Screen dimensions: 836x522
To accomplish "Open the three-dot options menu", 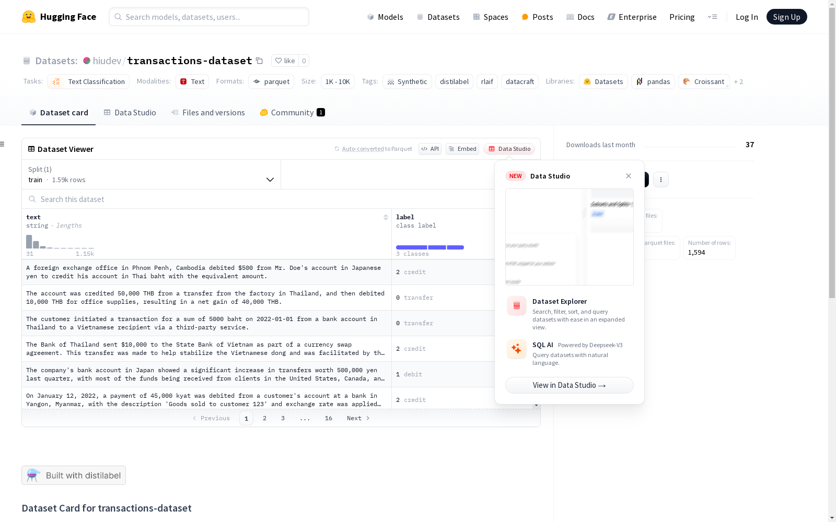I will coord(661,180).
